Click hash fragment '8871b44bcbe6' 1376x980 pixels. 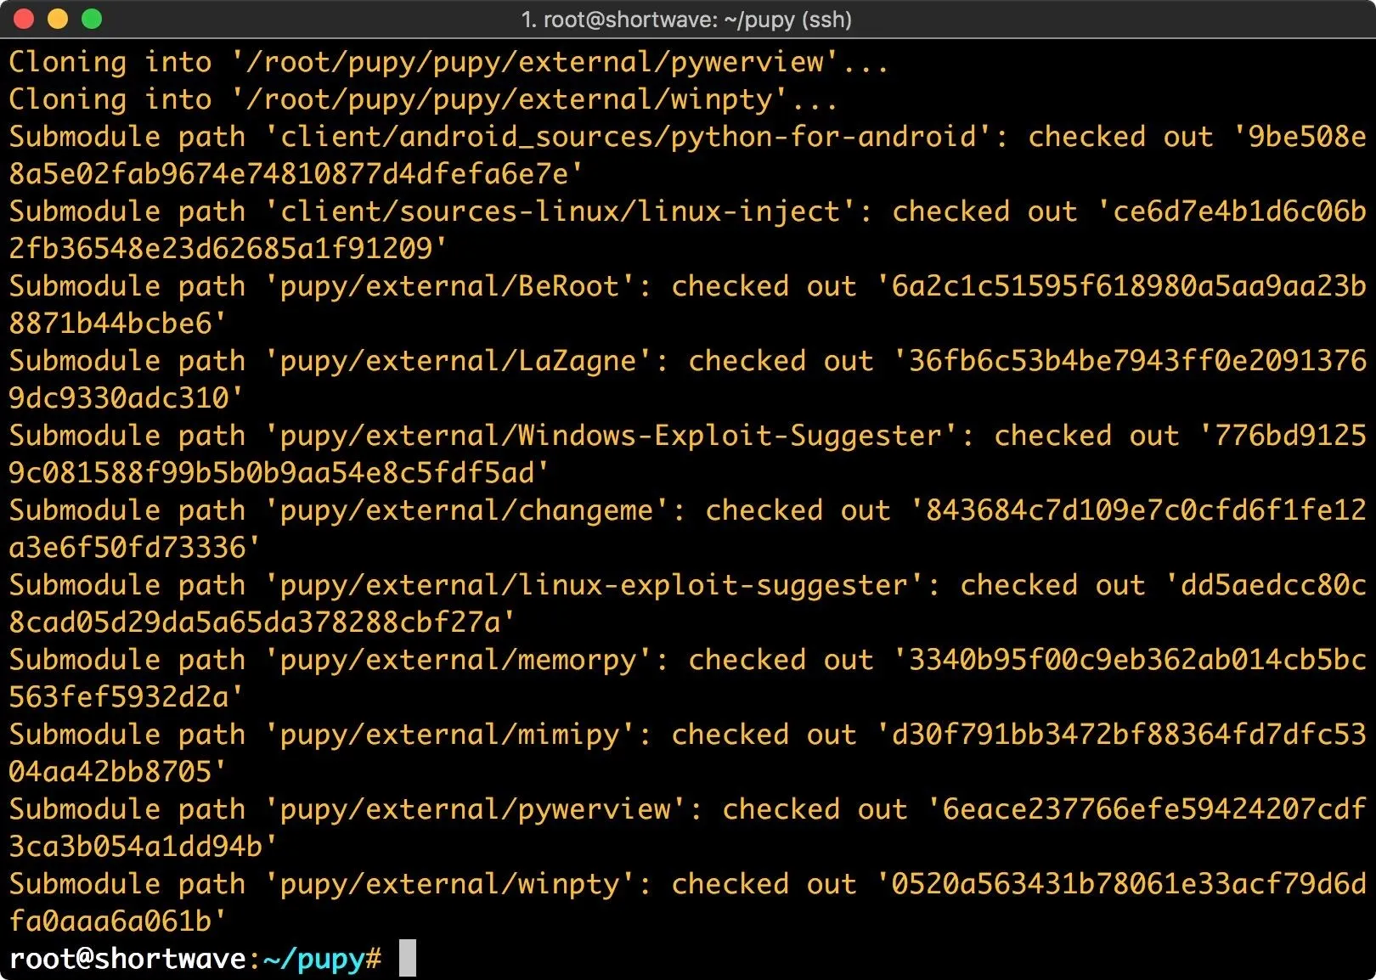[x=110, y=324]
